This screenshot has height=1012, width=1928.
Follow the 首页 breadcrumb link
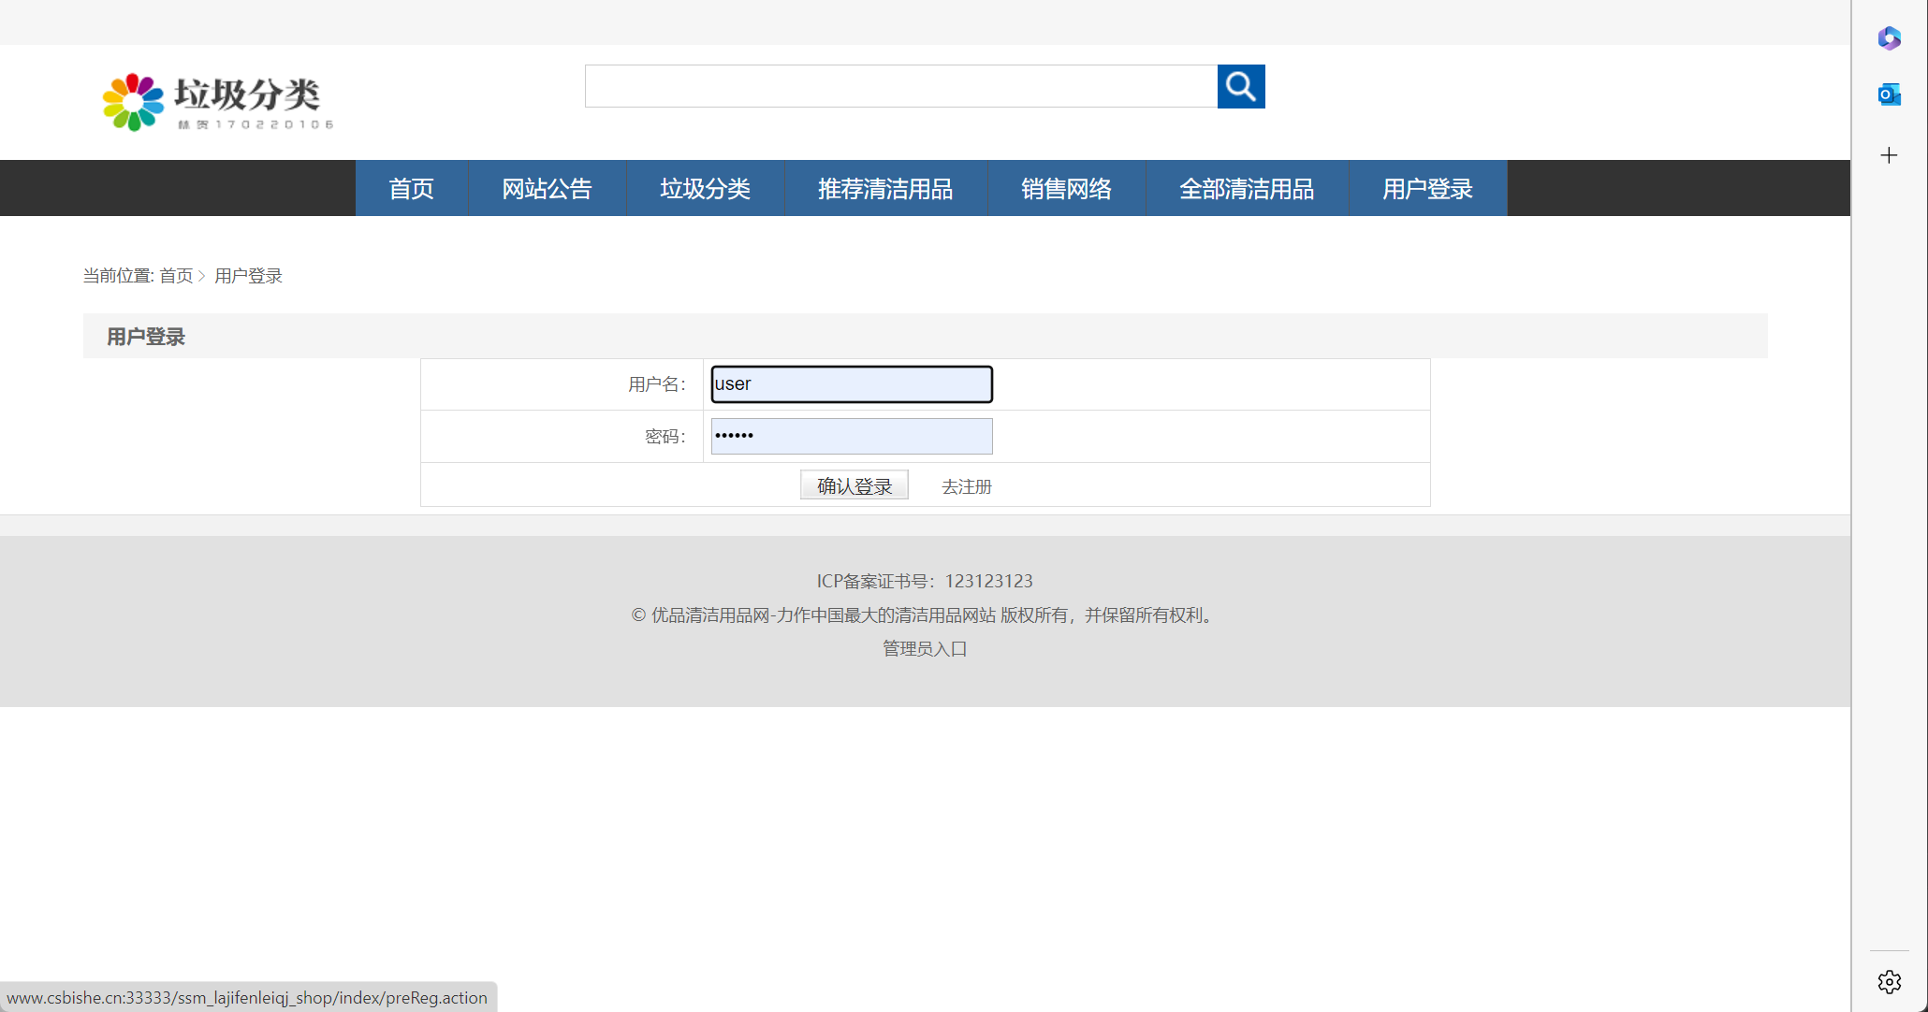[x=177, y=275]
